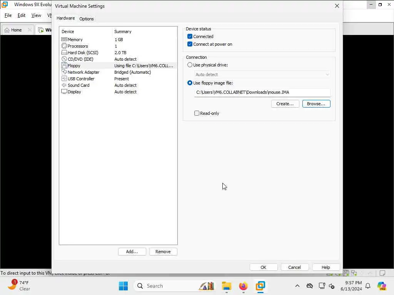
Task: Click the floppy image file path field
Action: tap(262, 92)
